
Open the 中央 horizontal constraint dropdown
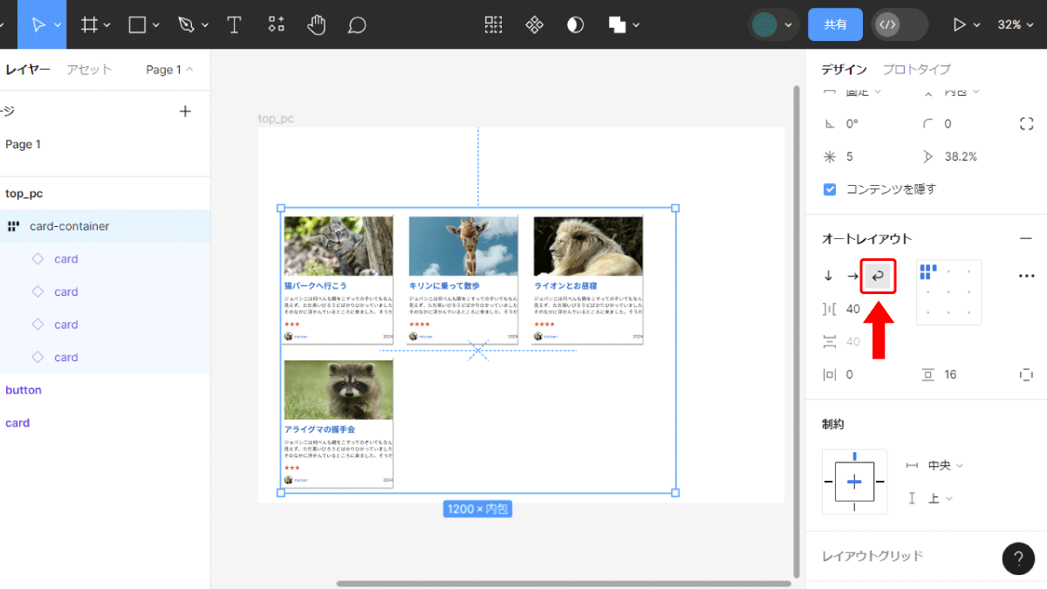click(x=945, y=466)
